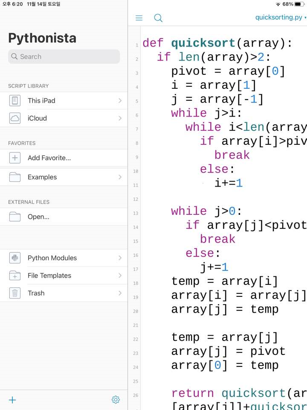
Task: Open the This iPad script library
Action: click(x=64, y=101)
